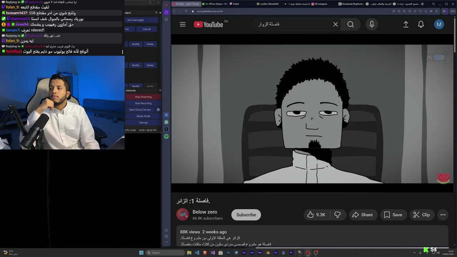
Task: Switch to the models | BlenderKit tab
Action: tap(270, 4)
